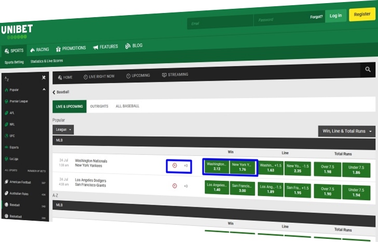Bet on Washington to win at 2.12
Viewport: 378px width, 242px height.
[217, 166]
